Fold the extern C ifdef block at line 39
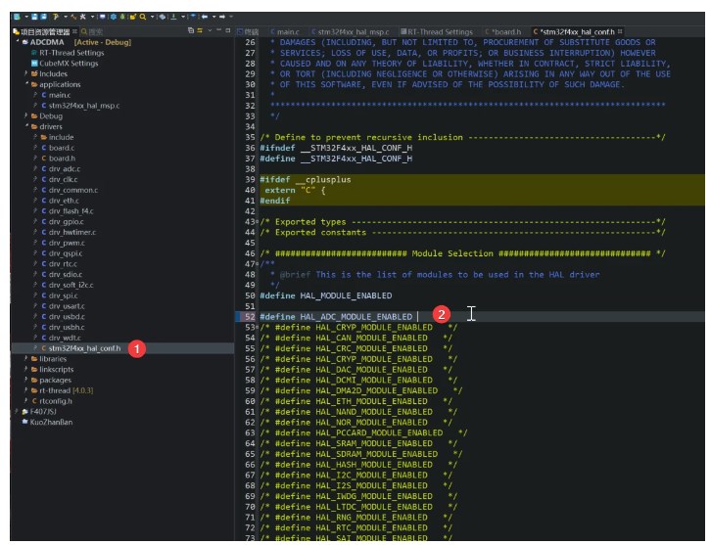The image size is (711, 545). tap(257, 180)
